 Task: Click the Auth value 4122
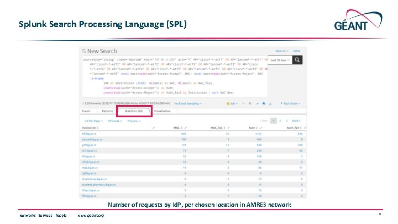pyautogui.click(x=258, y=134)
